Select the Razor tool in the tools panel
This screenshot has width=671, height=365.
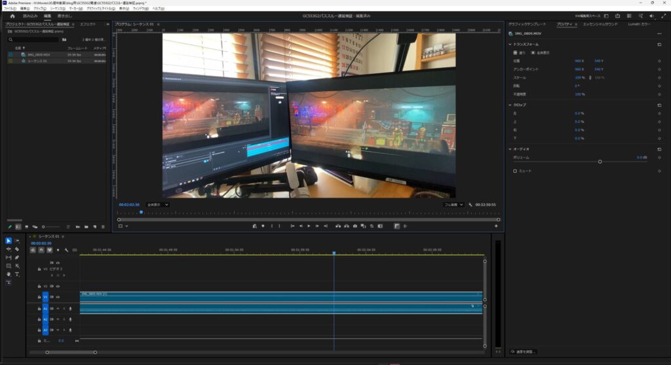tap(17, 249)
